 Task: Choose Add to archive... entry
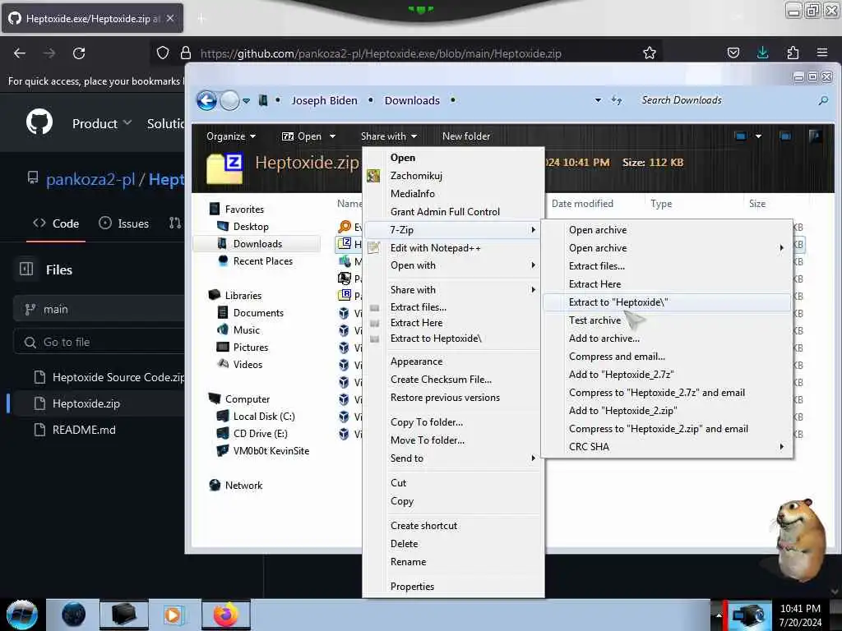coord(667,338)
